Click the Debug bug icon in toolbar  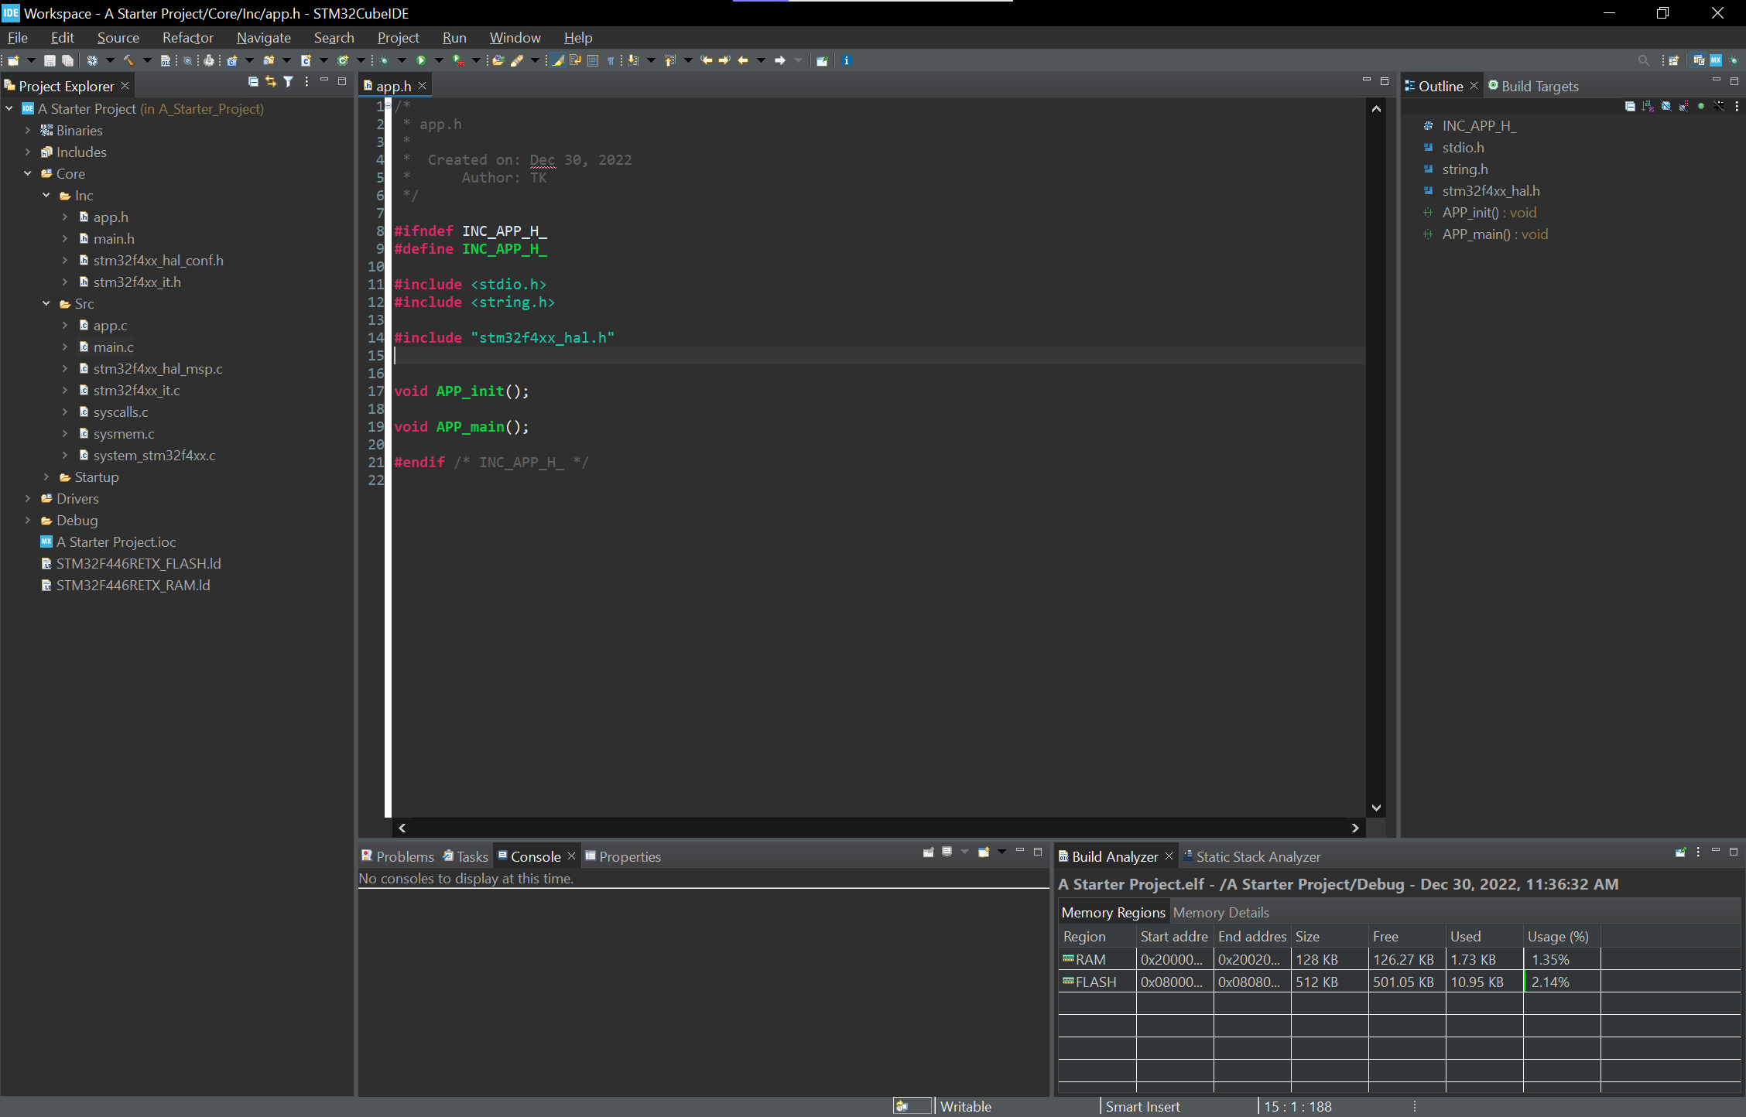(384, 60)
